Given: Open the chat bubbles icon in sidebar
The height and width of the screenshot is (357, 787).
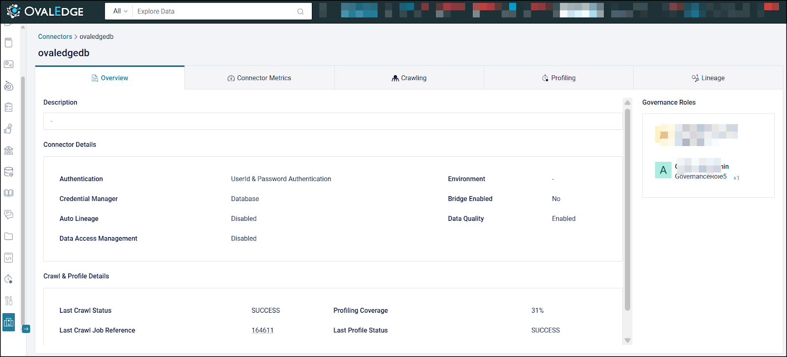Looking at the screenshot, I should click(x=8, y=215).
